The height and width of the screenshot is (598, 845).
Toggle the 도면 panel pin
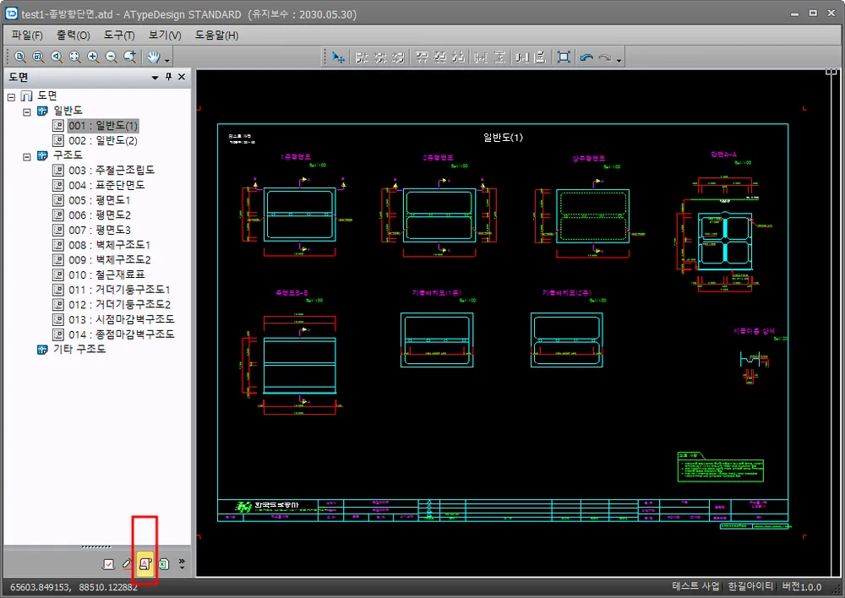[x=169, y=77]
